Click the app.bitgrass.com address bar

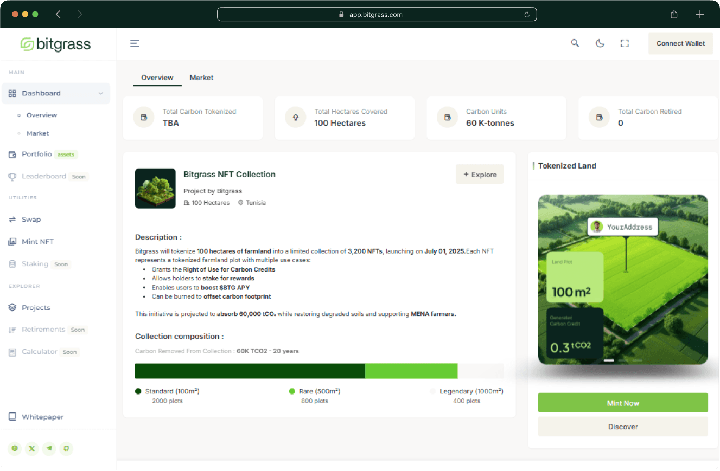377,15
